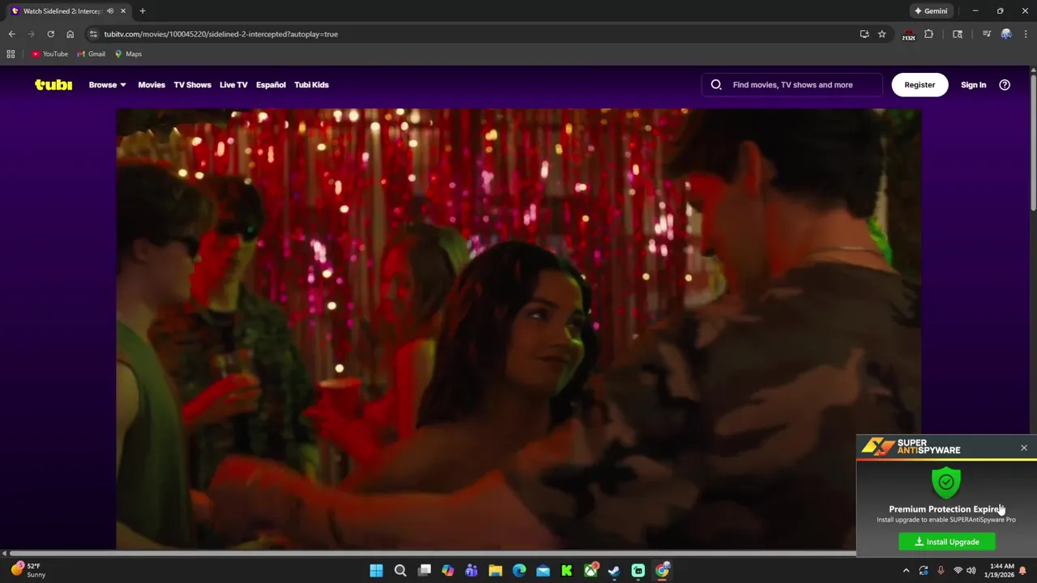Click the Register button

point(920,84)
